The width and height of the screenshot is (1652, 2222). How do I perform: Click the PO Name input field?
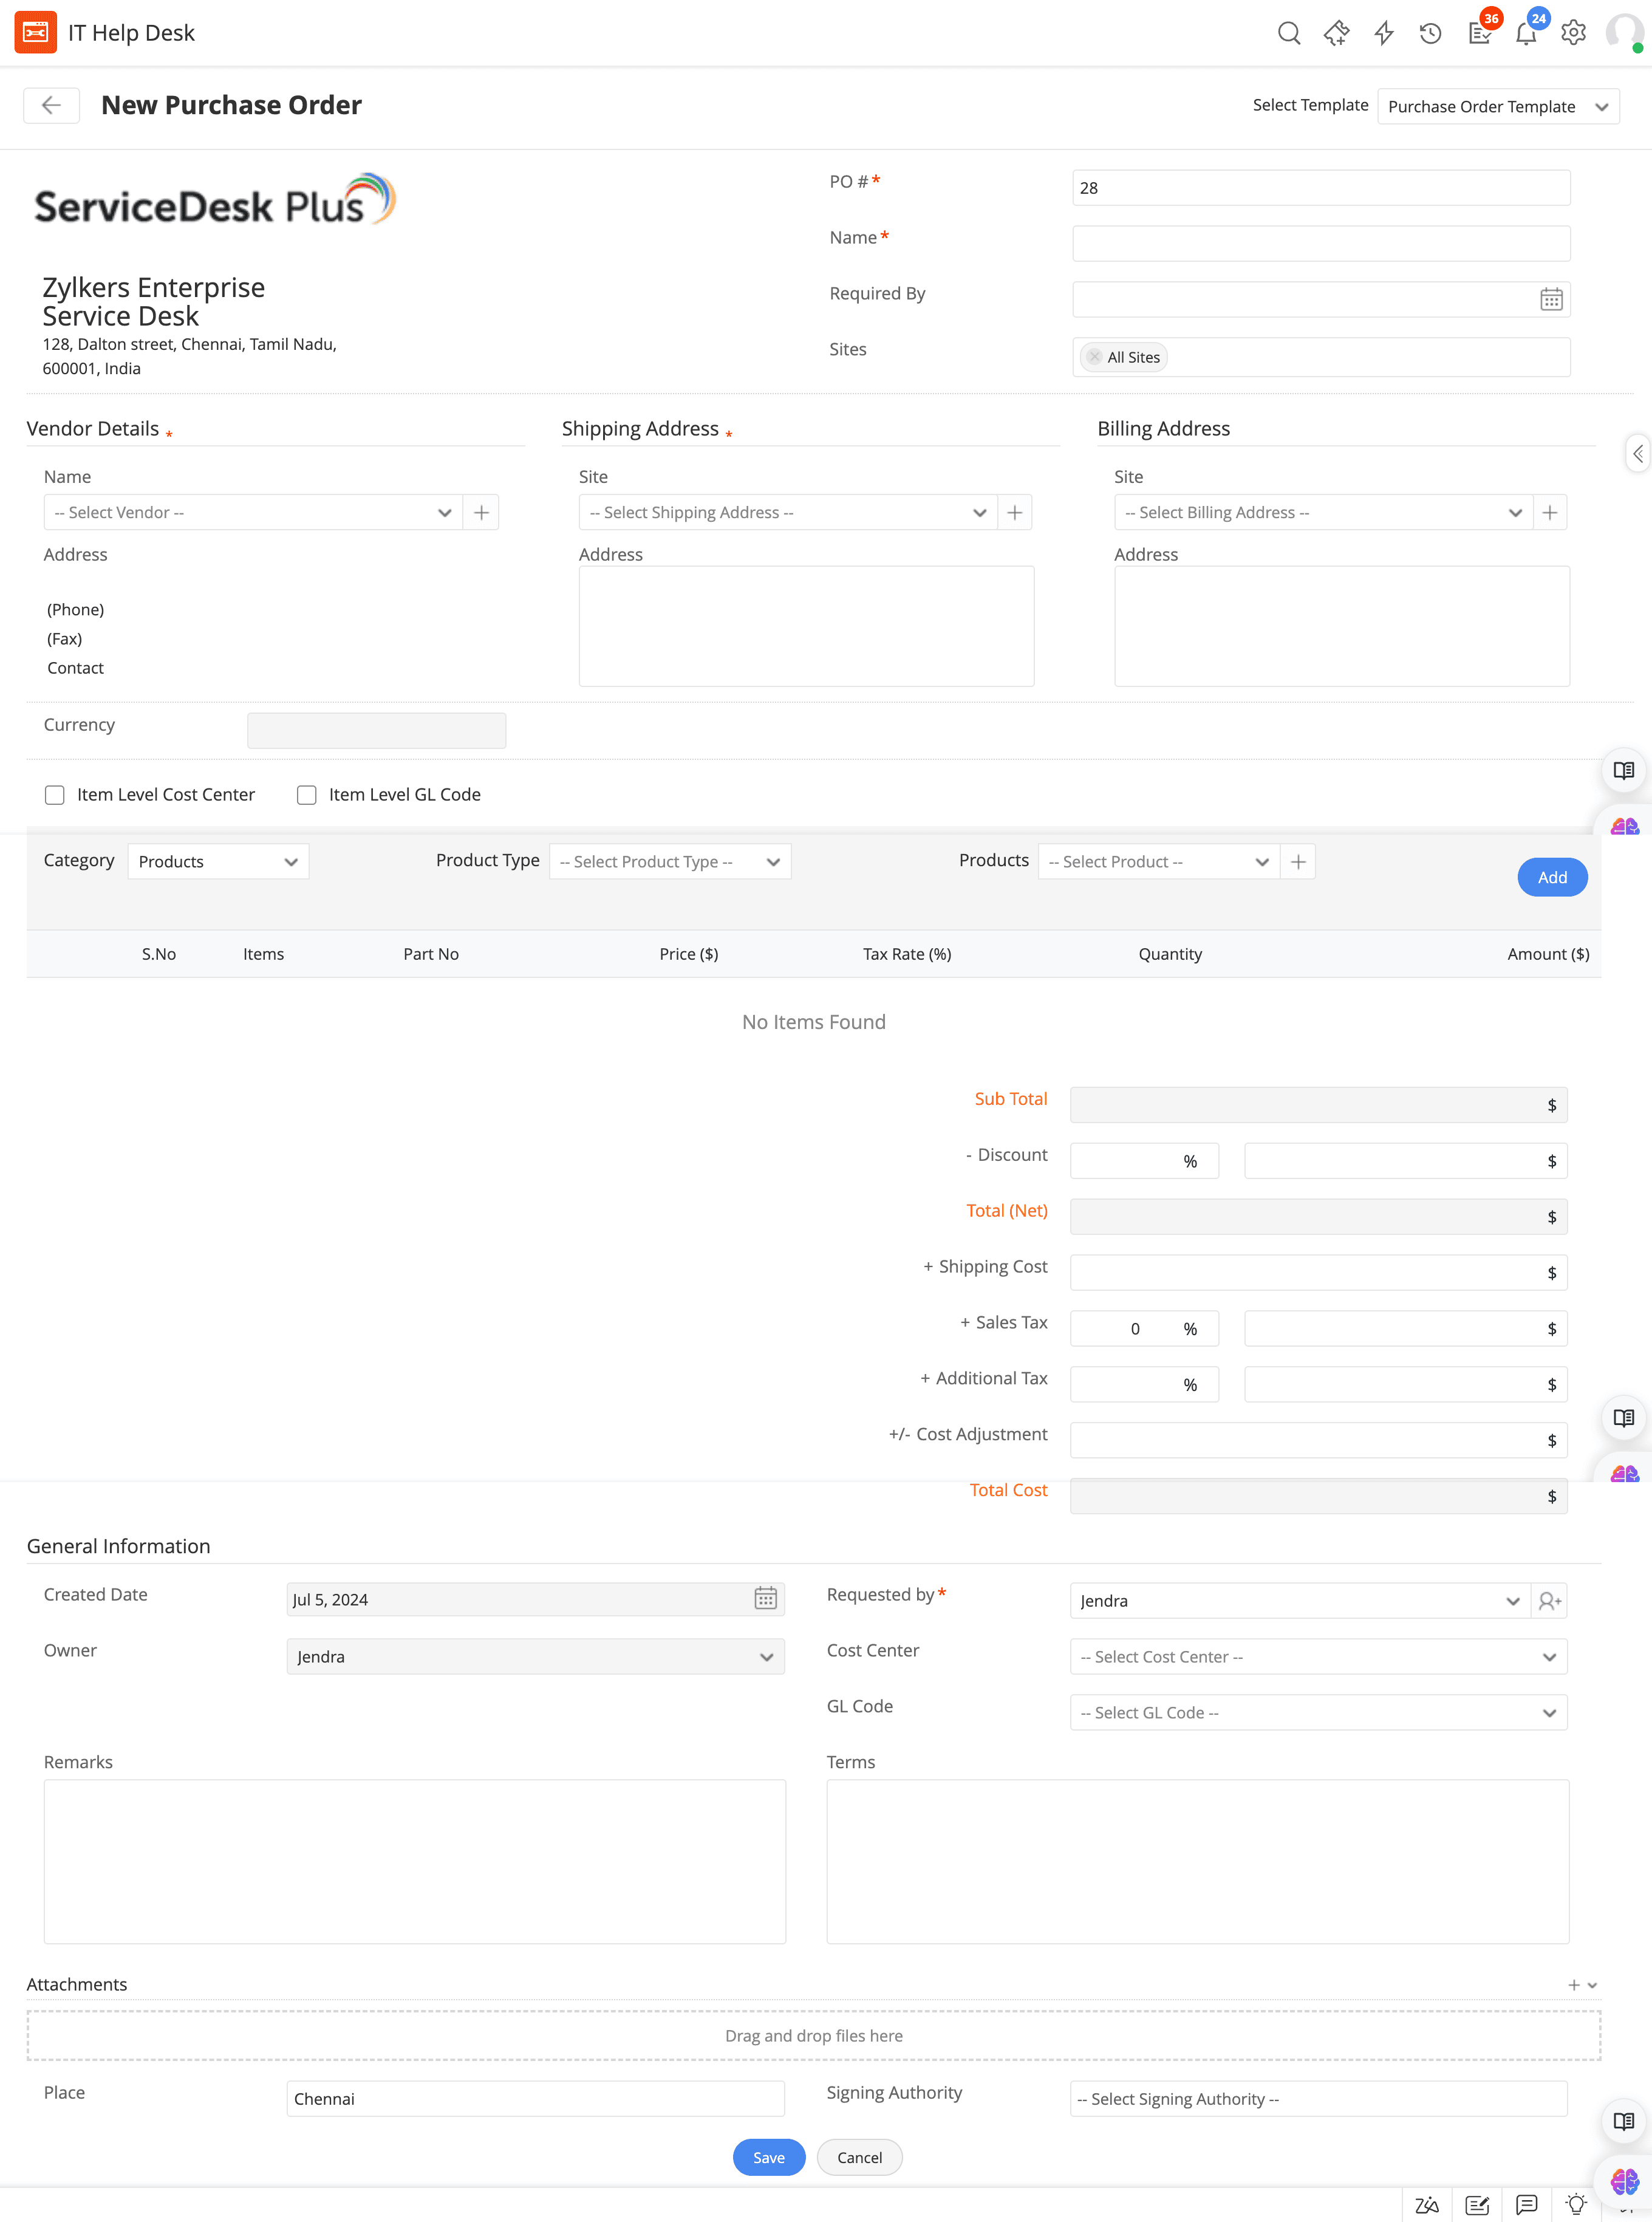(x=1320, y=243)
